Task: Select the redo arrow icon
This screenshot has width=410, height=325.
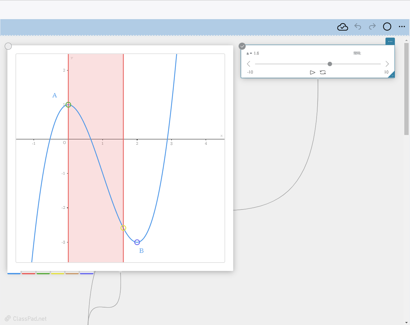Action: tap(372, 27)
